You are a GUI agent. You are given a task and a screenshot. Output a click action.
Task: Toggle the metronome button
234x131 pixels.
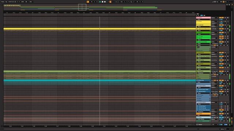coord(26,2)
